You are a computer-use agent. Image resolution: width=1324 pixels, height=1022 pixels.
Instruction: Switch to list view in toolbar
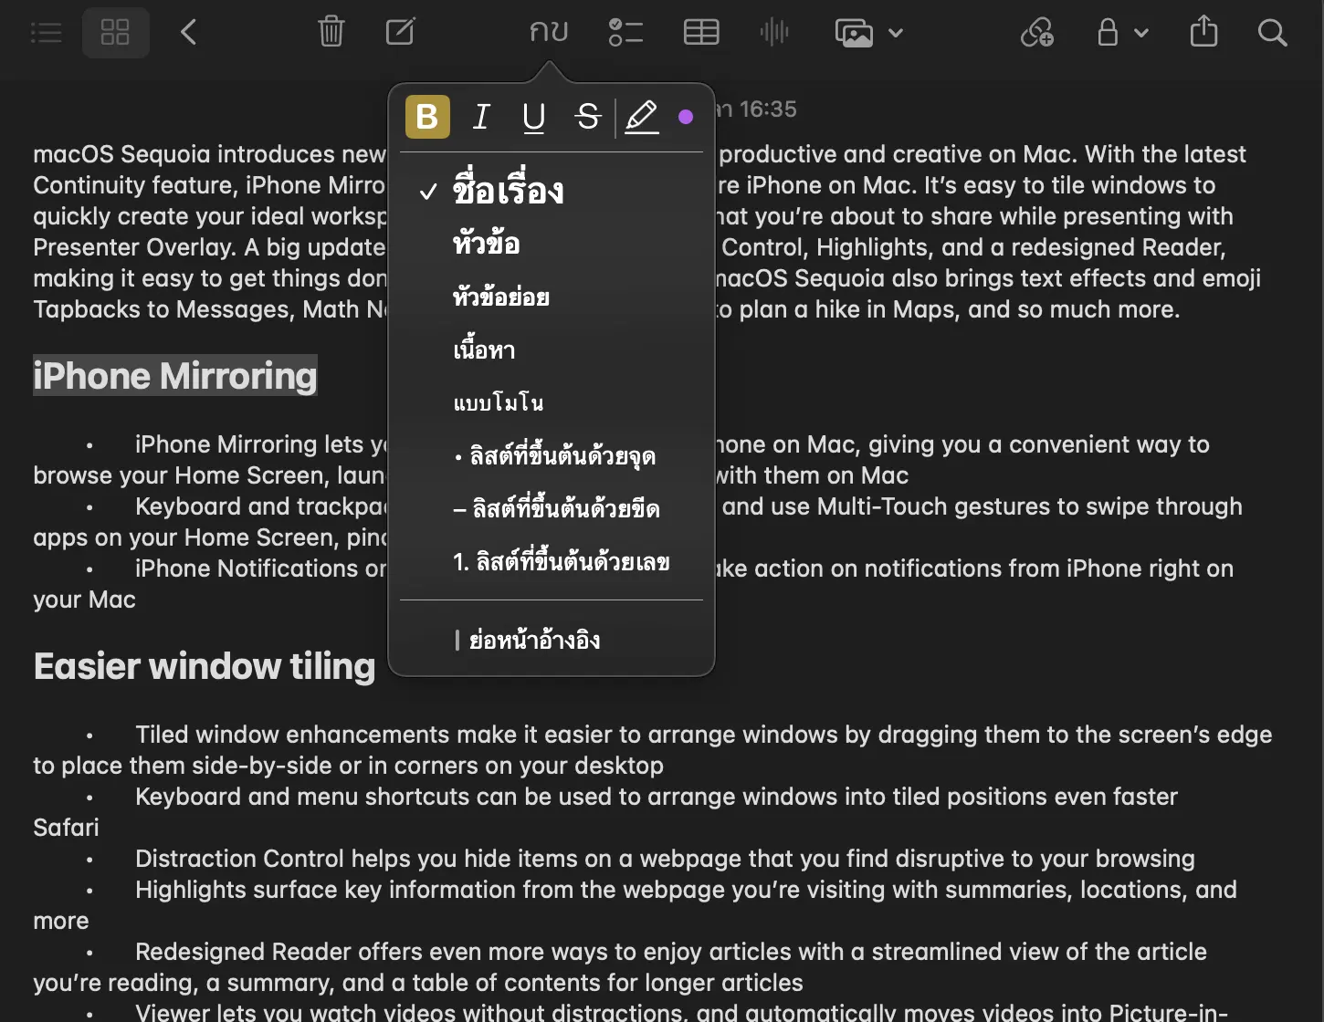pos(47,33)
